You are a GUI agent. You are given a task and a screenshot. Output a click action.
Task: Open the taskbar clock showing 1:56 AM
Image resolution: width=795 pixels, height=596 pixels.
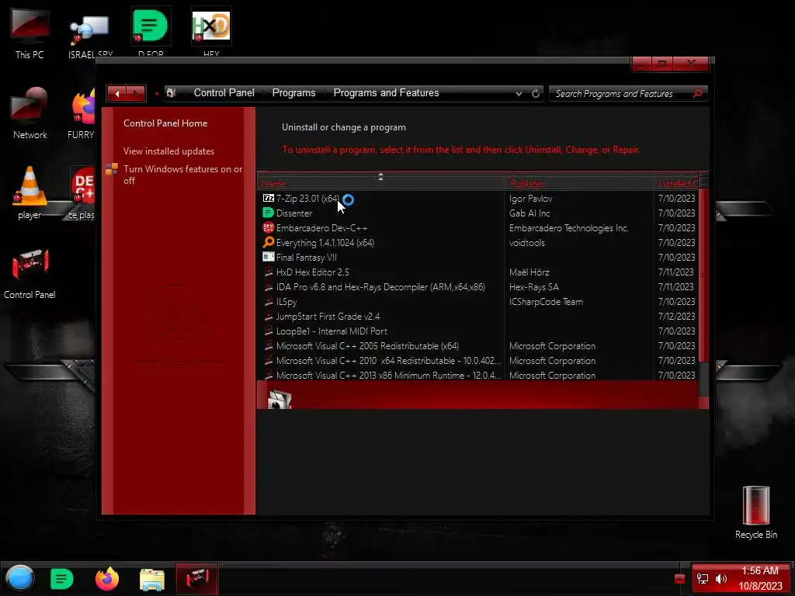click(x=759, y=578)
